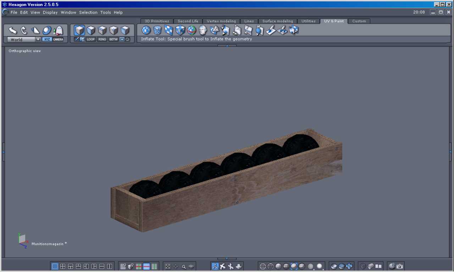This screenshot has height=272, width=454.
Task: Select the single viewport layout icon
Action: click(x=55, y=266)
